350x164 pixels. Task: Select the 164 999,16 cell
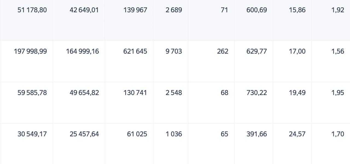click(x=82, y=51)
